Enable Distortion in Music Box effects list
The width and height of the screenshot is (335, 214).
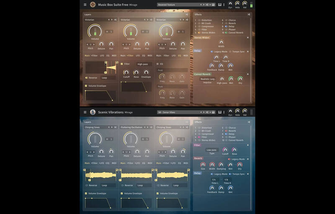[x=199, y=20]
